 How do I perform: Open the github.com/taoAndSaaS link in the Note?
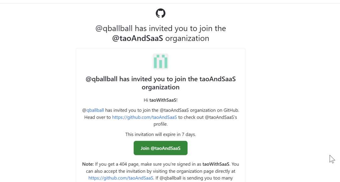121,178
